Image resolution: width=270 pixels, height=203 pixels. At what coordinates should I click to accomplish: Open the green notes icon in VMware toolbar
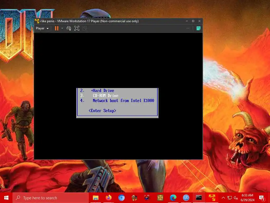(x=198, y=28)
